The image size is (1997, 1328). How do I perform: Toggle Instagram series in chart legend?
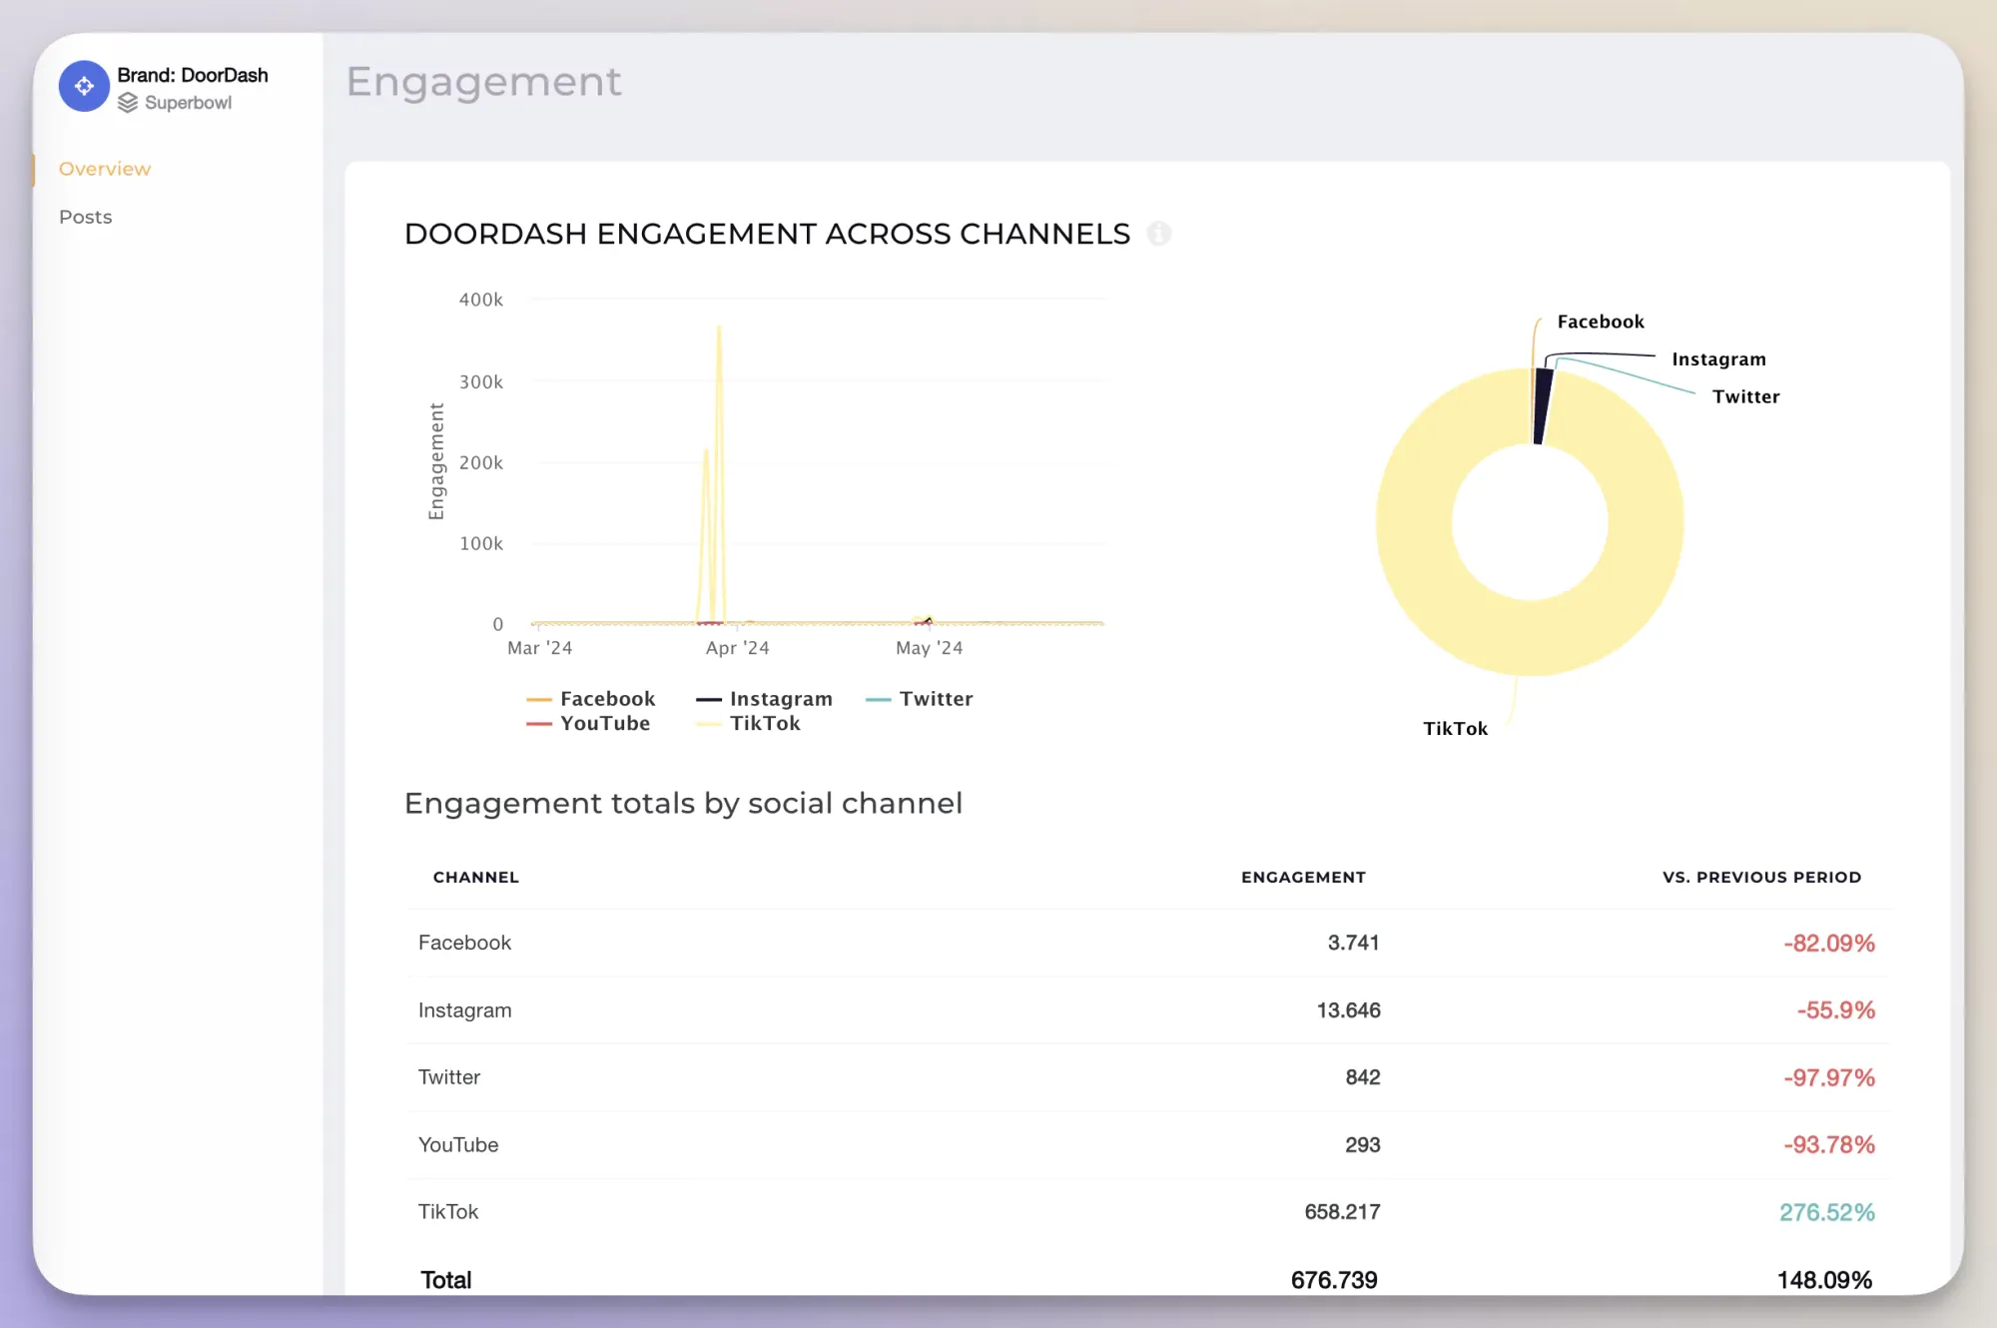pos(765,699)
